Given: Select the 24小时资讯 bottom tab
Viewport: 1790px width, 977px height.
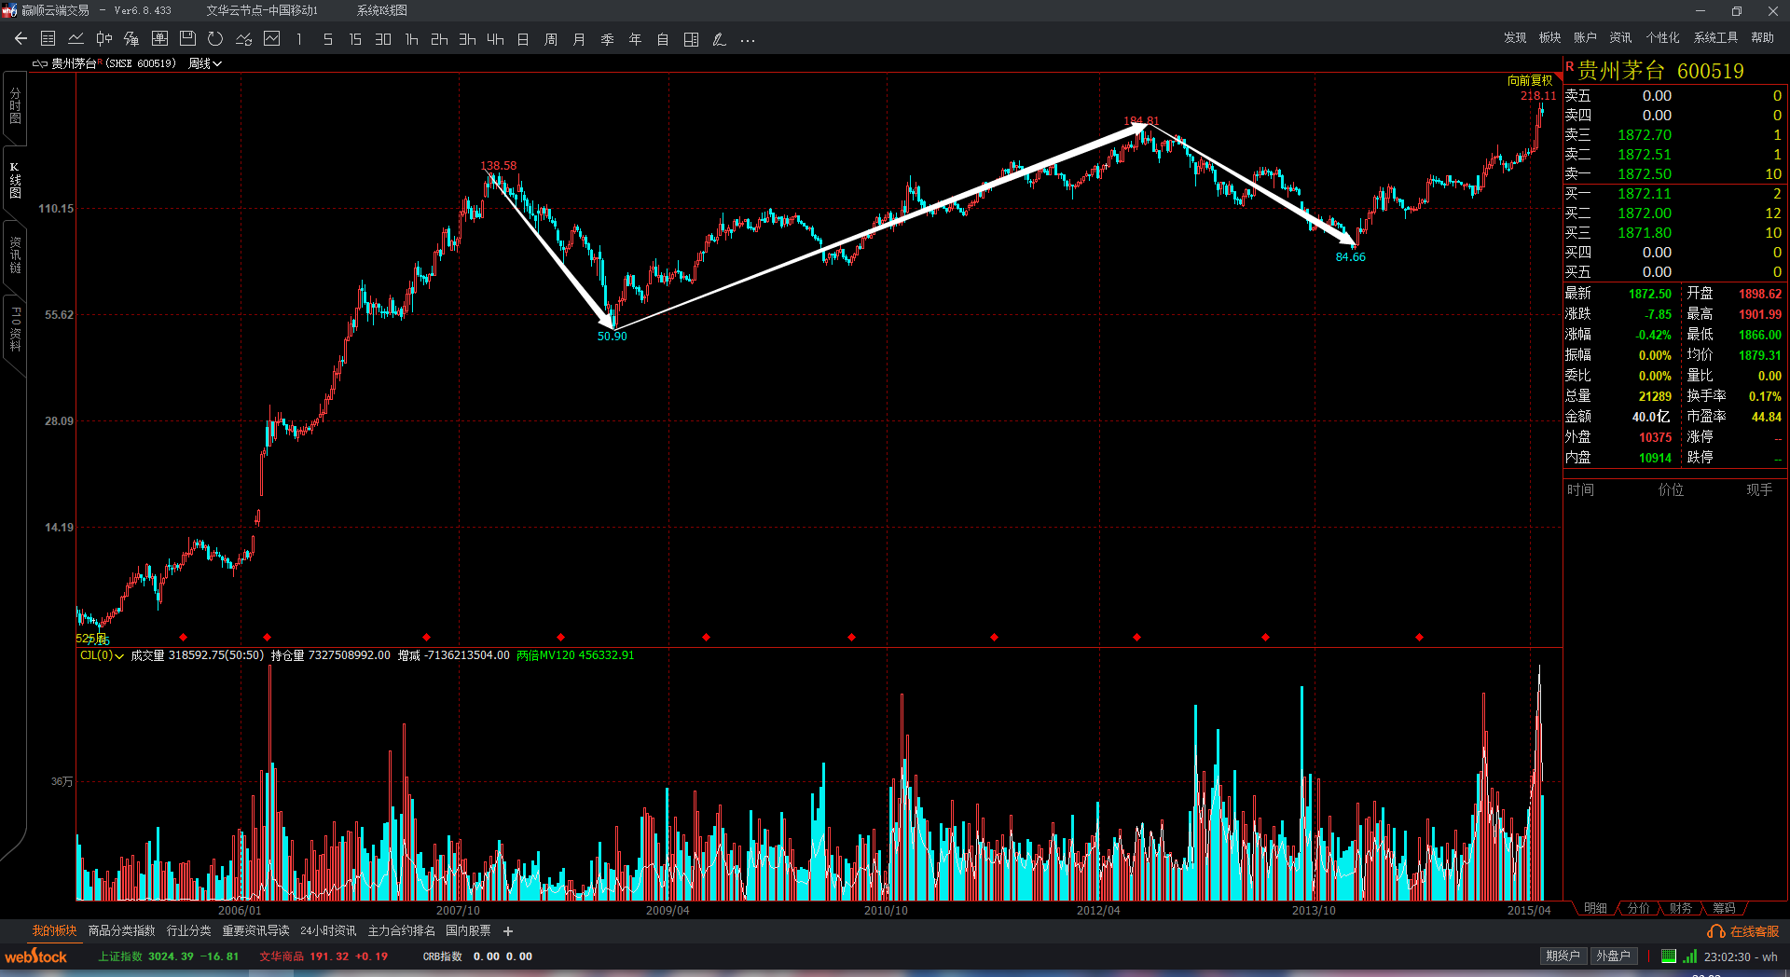Looking at the screenshot, I should (328, 930).
